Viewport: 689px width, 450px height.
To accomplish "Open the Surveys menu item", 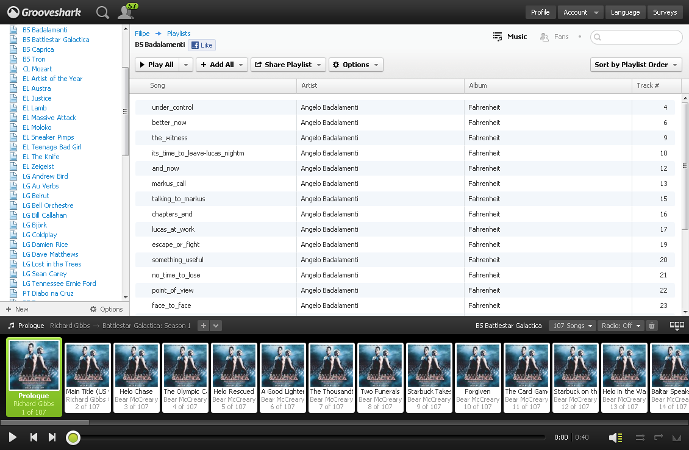I will click(x=665, y=12).
